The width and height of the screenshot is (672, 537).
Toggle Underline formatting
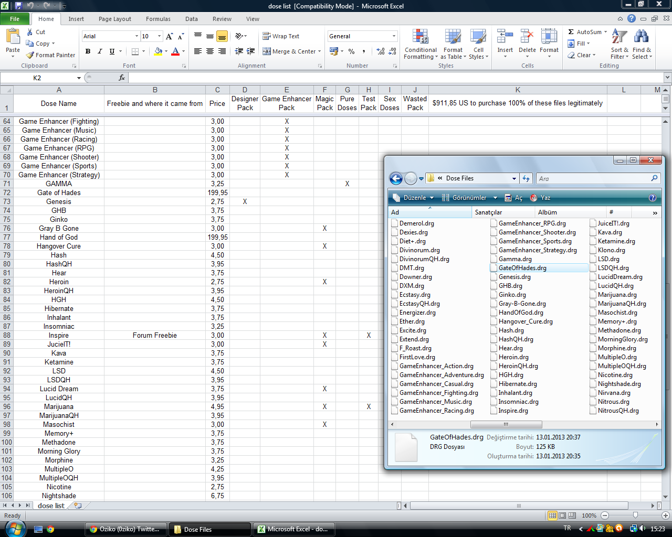[112, 51]
